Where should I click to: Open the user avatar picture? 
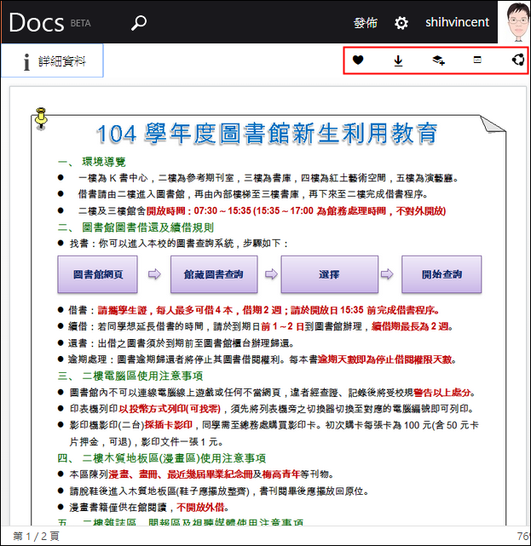click(514, 21)
